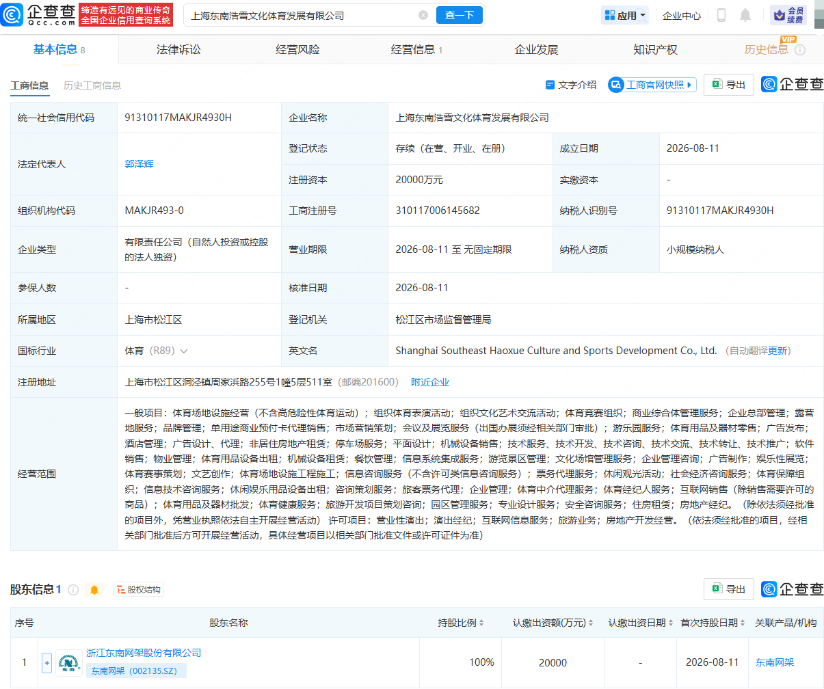Click the 文字介绍 icon button
The height and width of the screenshot is (689, 824).
tap(571, 85)
